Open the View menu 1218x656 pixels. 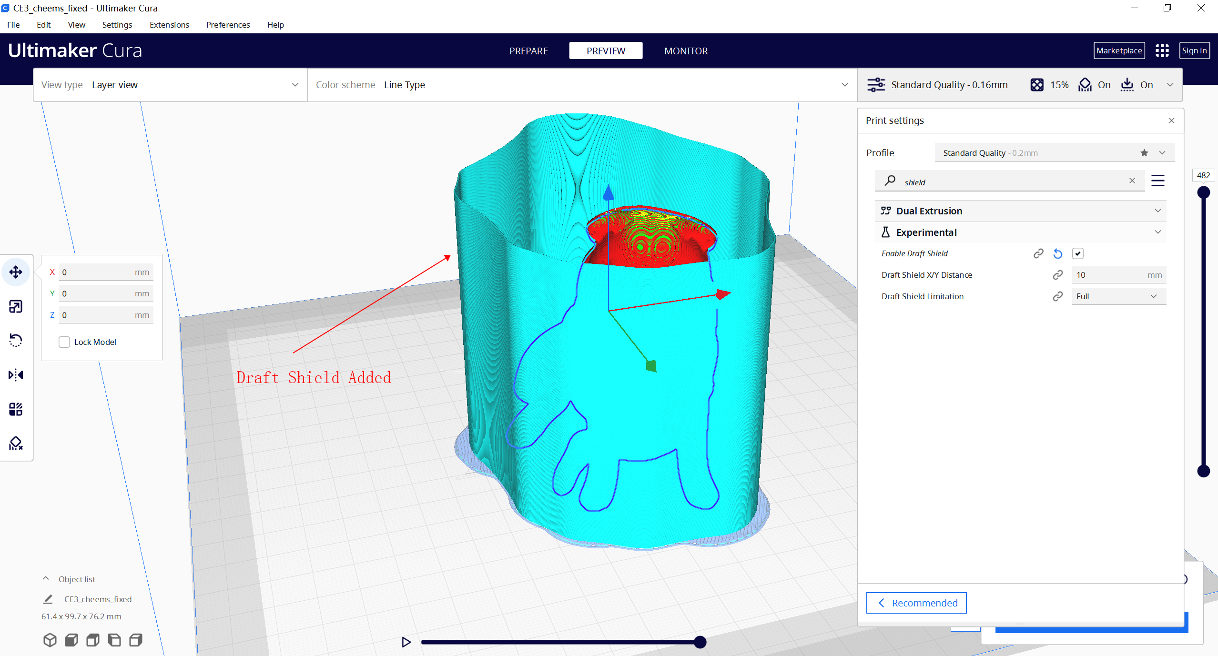click(x=77, y=25)
